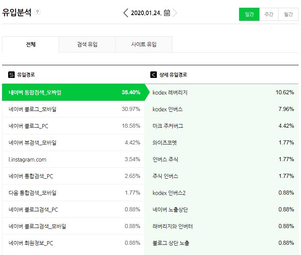Viewport: 301px width, 255px height.
Task: Click keyword 인버스 주식
Action: tap(165, 160)
